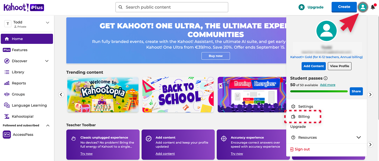Click the Add more passes link
The image size is (379, 161).
[328, 85]
